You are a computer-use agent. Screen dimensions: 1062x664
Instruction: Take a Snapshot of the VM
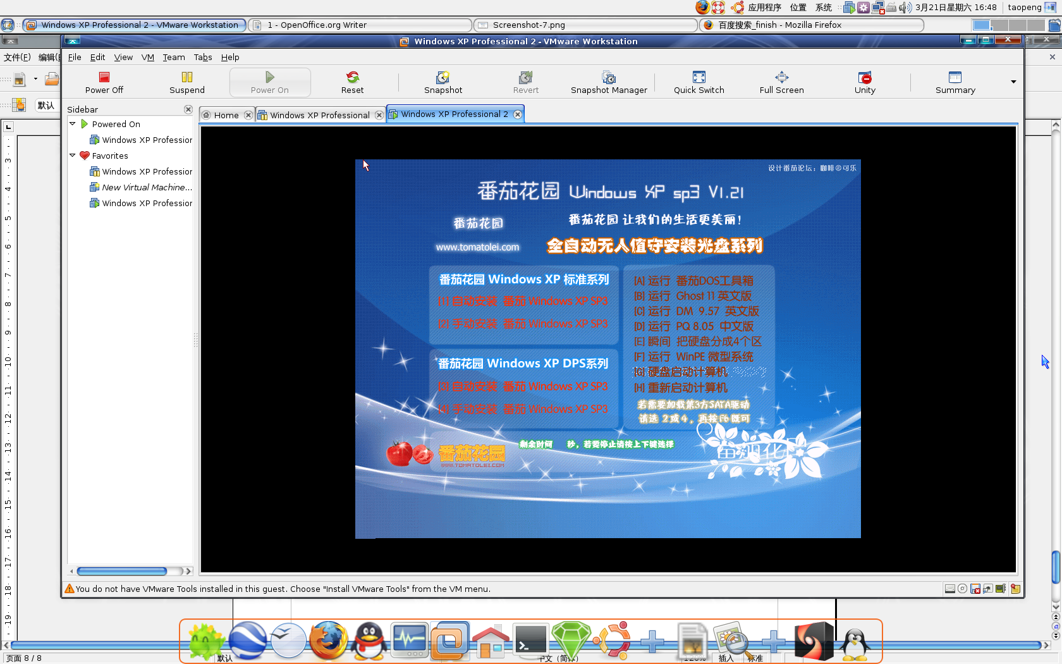click(x=443, y=83)
